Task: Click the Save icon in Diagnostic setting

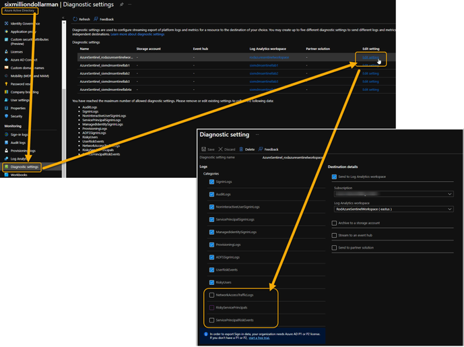Action: coord(204,149)
